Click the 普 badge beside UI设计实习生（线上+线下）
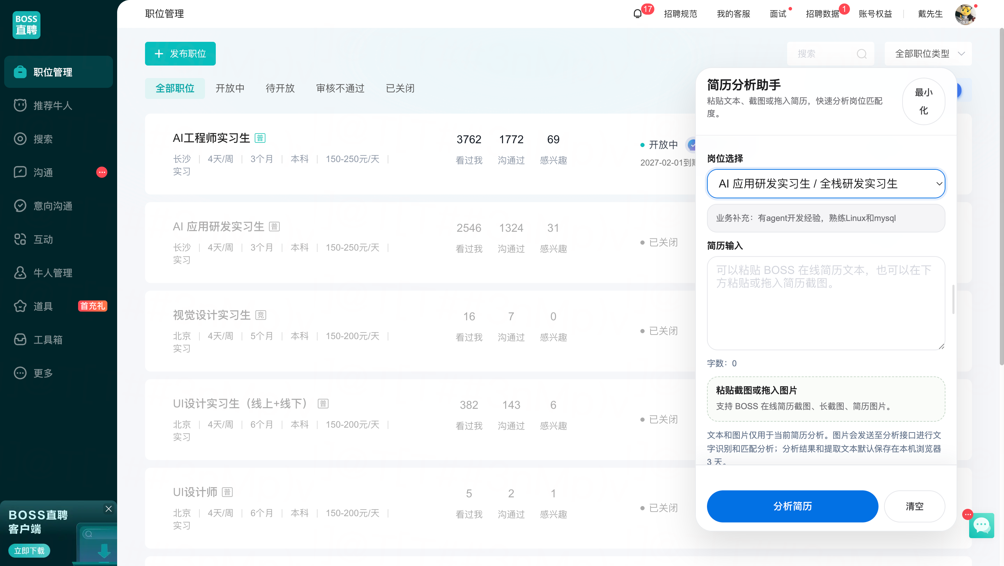 pyautogui.click(x=323, y=404)
